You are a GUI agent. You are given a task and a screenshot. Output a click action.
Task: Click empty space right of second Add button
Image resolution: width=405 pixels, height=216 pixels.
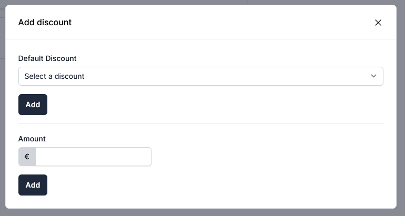[x=210, y=185]
